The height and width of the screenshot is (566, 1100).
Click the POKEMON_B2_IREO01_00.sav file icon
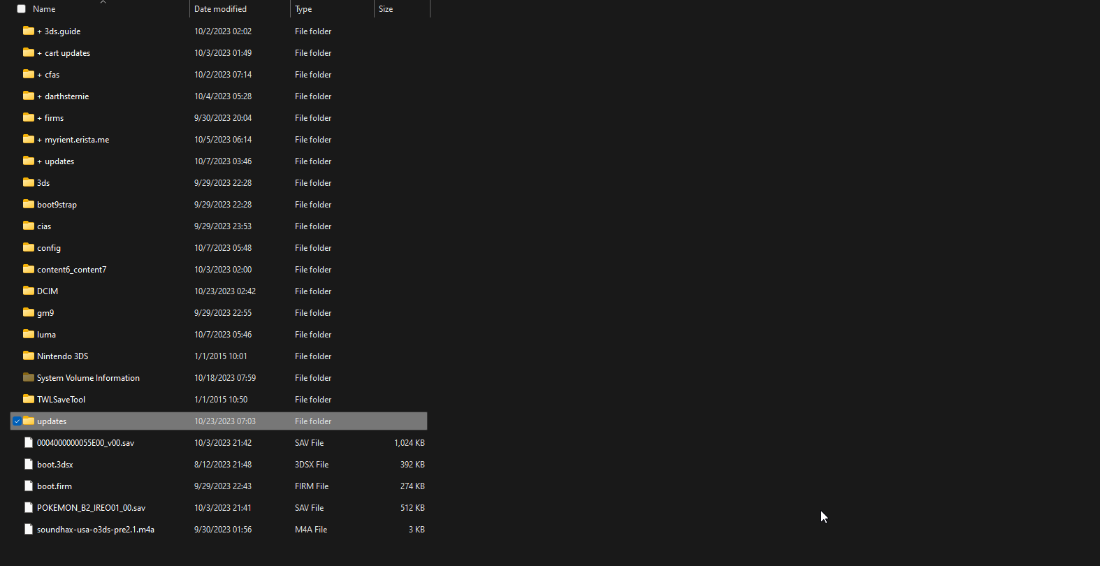pos(29,507)
